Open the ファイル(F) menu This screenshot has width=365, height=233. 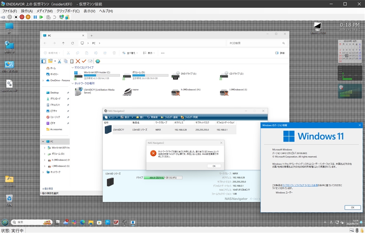point(10,11)
